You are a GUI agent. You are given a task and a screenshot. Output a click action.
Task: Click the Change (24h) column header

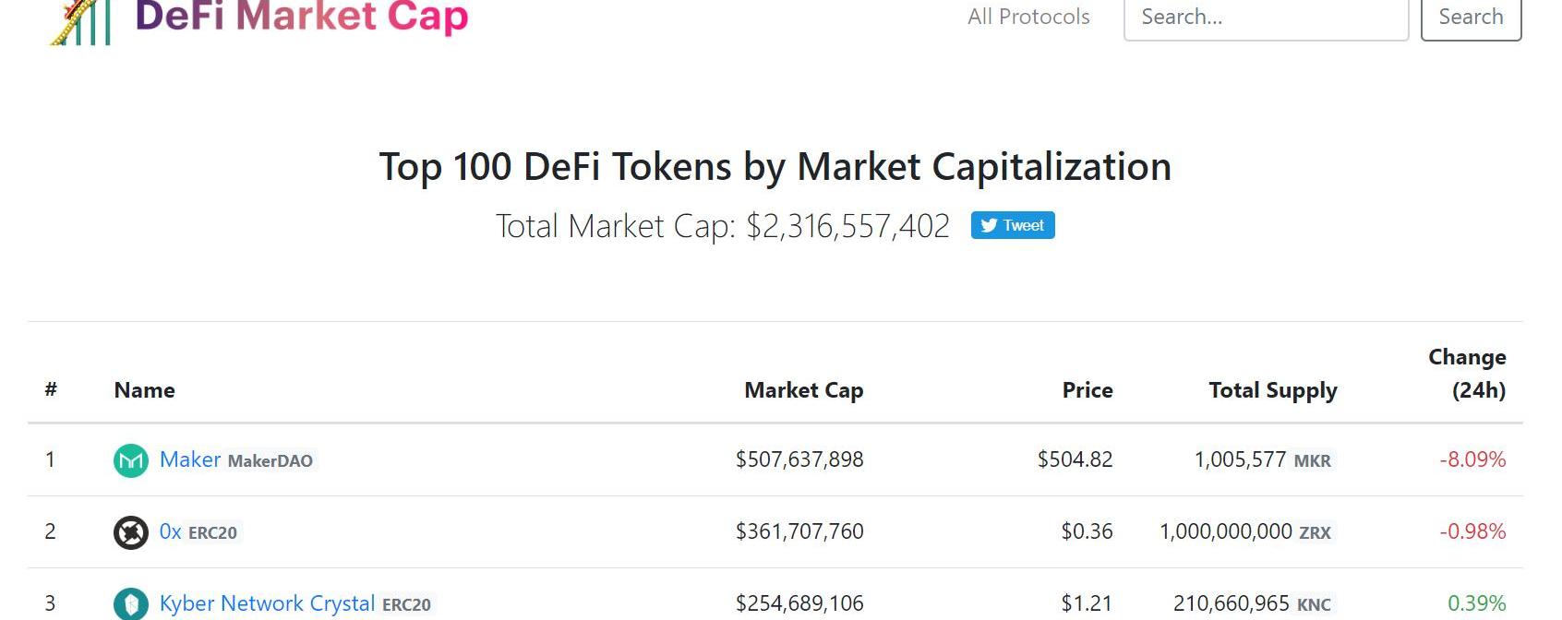[1467, 374]
